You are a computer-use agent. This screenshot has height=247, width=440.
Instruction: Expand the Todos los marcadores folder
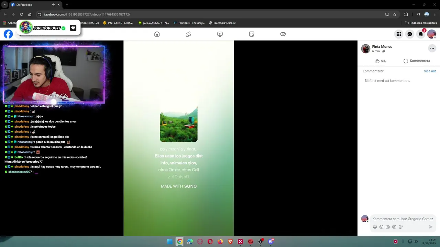pyautogui.click(x=421, y=23)
